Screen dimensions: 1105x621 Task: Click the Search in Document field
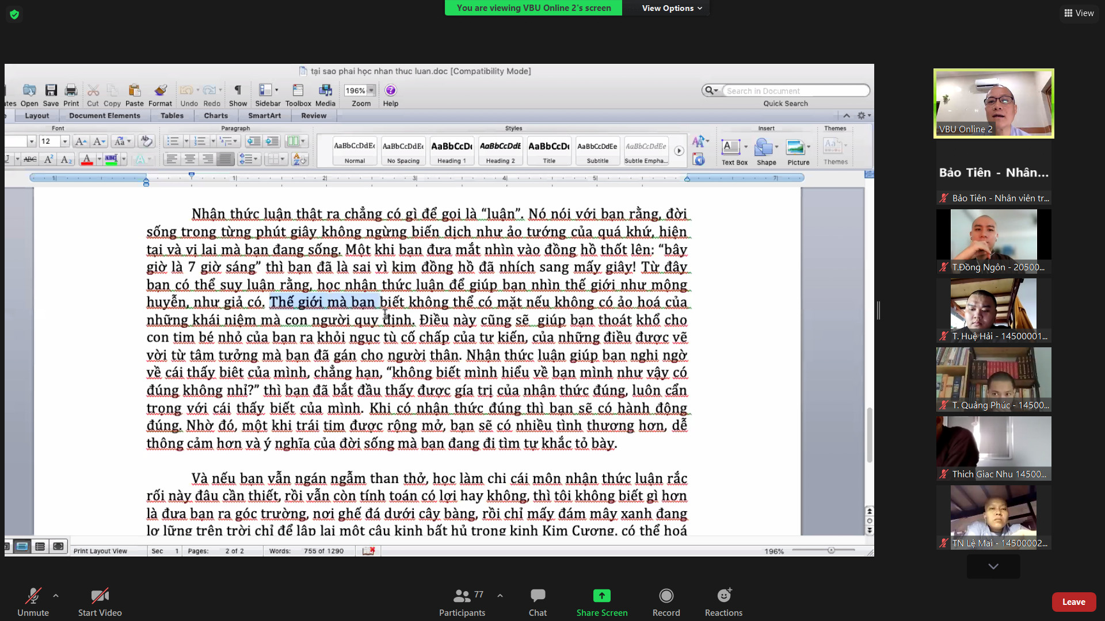795,91
